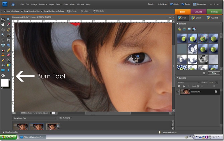Select the Hand tool
Viewport: 224px width, 141px height.
pos(3,25)
